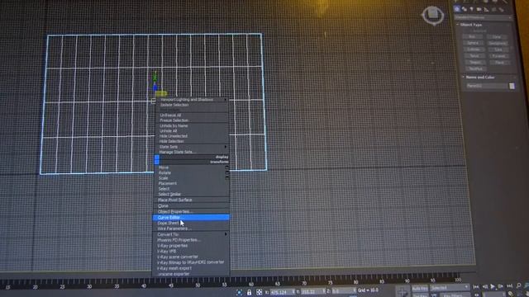The image size is (529, 297).
Task: Open V-Ray properties menu entry
Action: click(191, 246)
